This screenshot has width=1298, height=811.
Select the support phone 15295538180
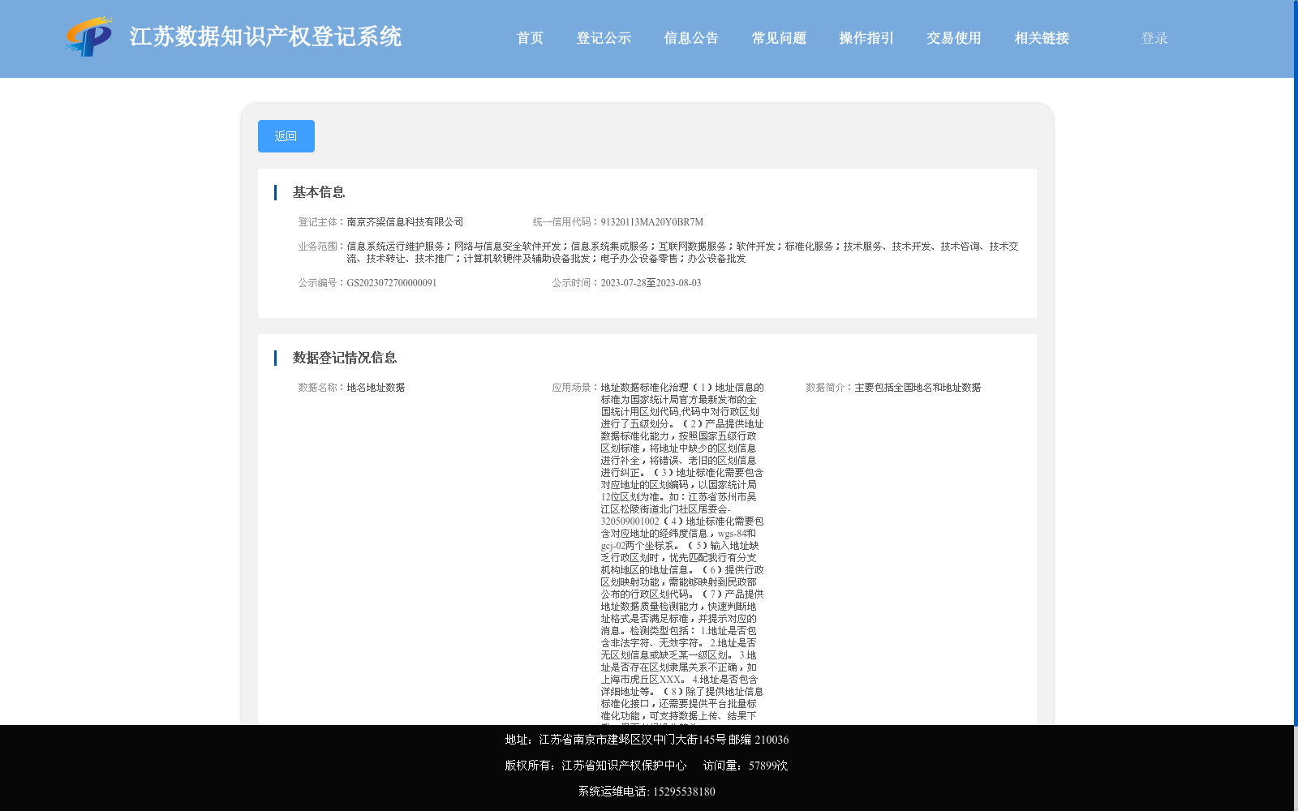[x=684, y=792]
